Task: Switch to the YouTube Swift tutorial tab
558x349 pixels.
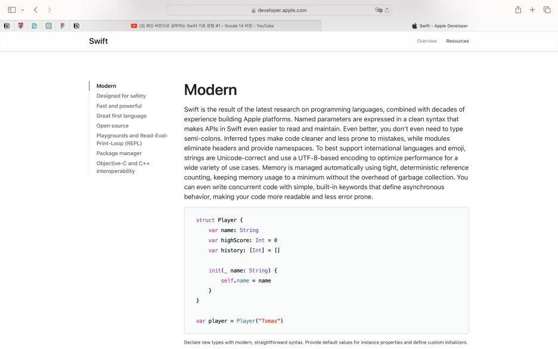Action: click(x=202, y=26)
